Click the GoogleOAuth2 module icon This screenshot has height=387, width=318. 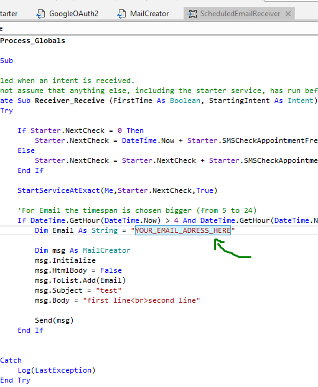(40, 14)
